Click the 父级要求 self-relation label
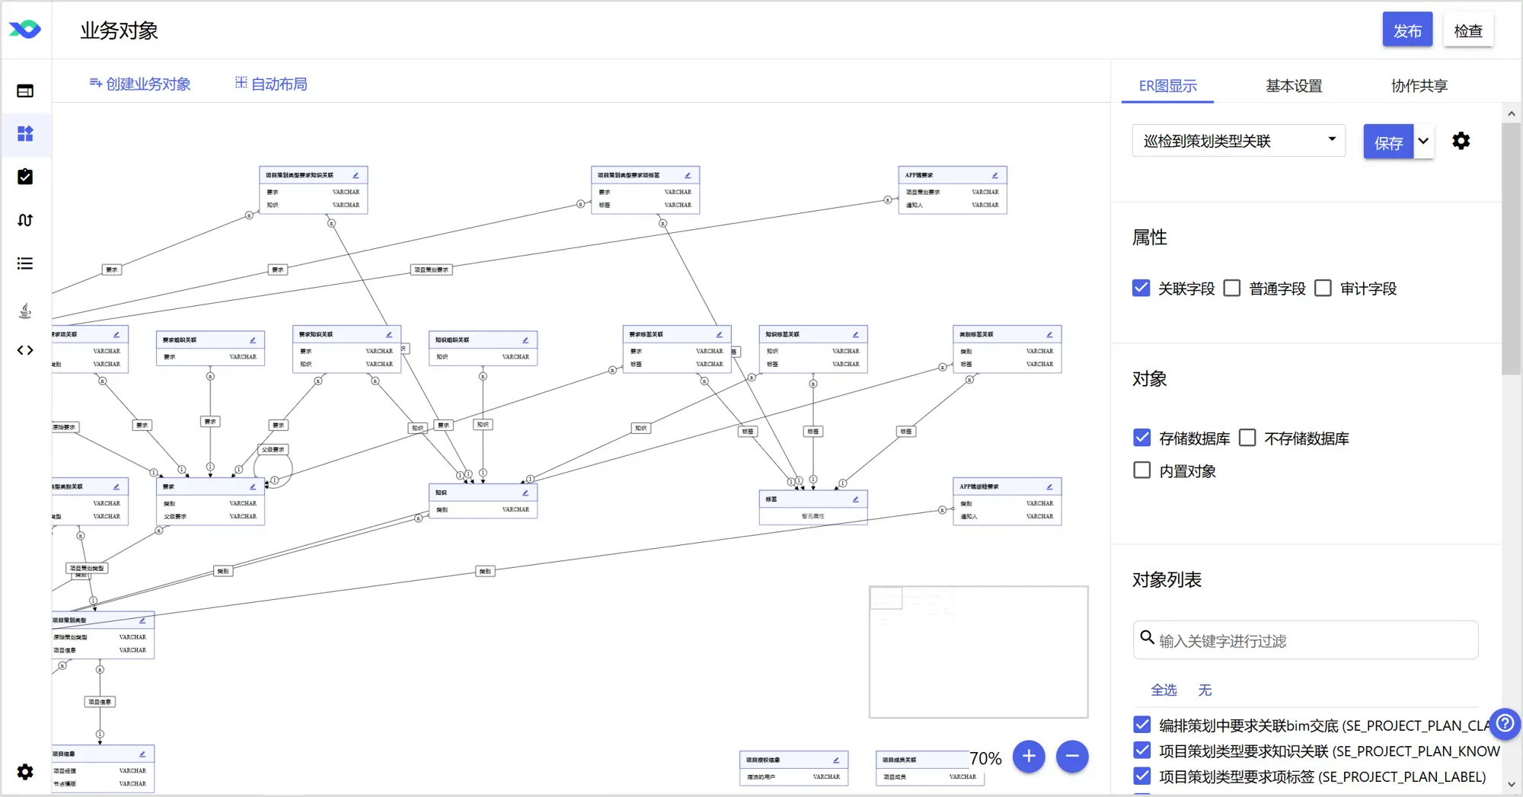 (273, 450)
